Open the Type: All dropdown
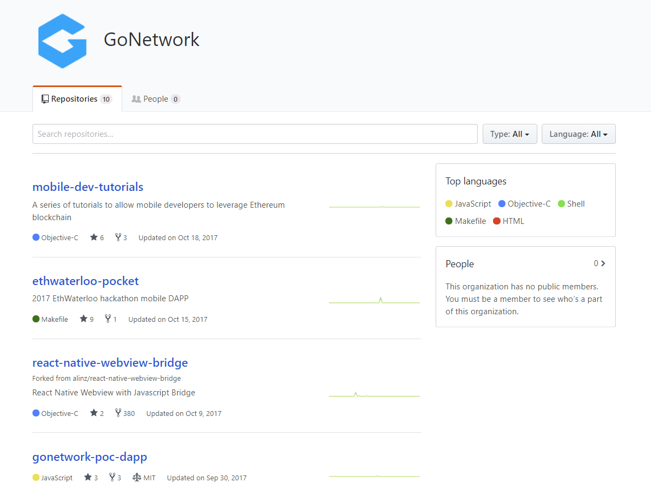This screenshot has height=483, width=651. [510, 134]
